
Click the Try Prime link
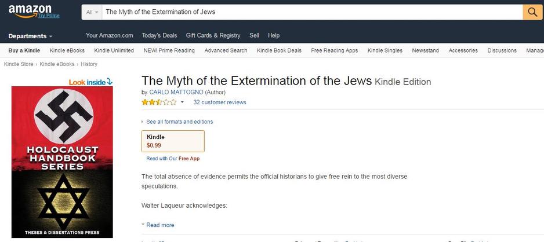click(49, 16)
